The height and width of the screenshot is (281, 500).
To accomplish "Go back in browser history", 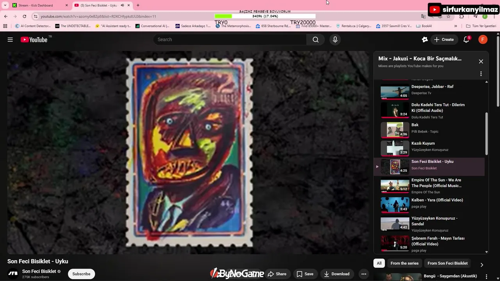I will 5,16.
